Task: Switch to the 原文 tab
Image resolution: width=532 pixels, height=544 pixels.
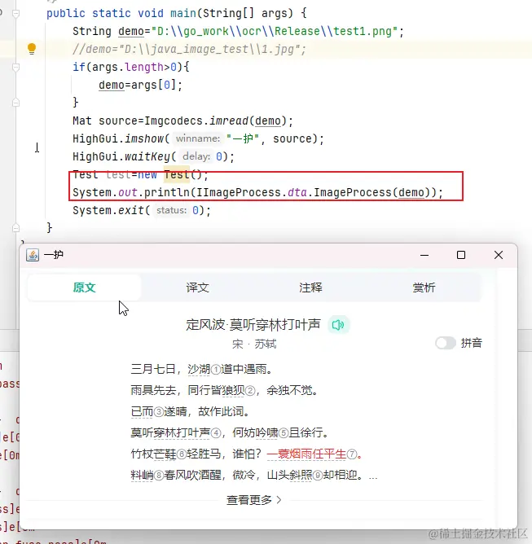Action: 85,287
